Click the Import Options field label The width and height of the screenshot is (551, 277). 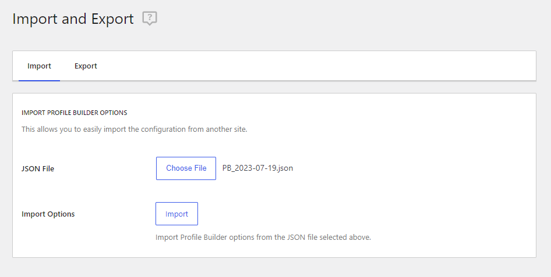(48, 214)
